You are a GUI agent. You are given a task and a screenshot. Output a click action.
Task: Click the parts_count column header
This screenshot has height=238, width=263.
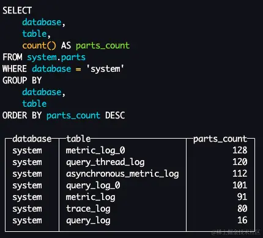[x=220, y=139]
